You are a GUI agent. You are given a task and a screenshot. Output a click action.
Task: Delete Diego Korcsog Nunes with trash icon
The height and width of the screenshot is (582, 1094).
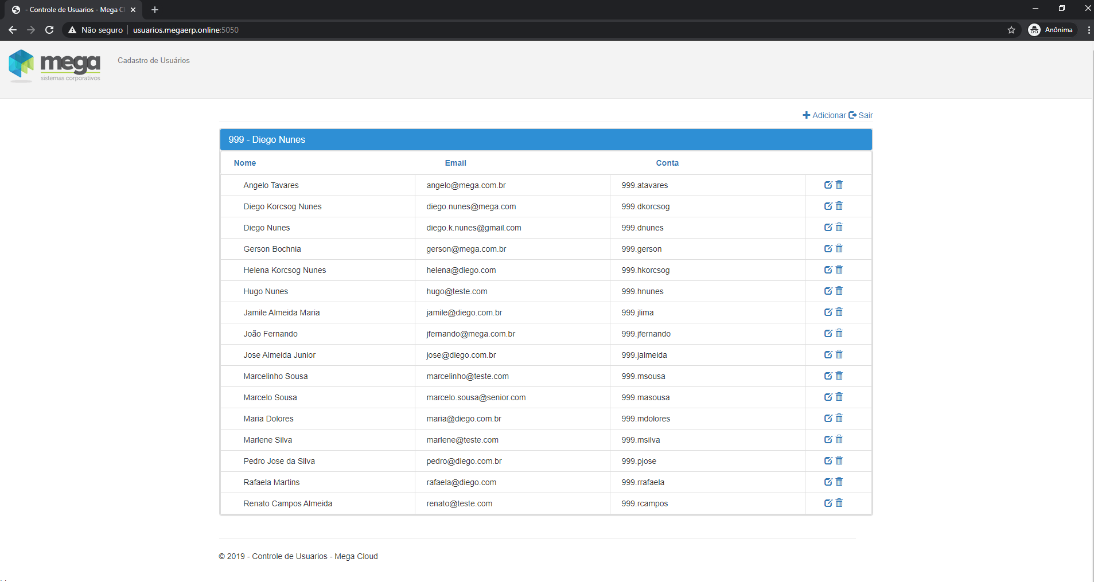[x=839, y=206]
